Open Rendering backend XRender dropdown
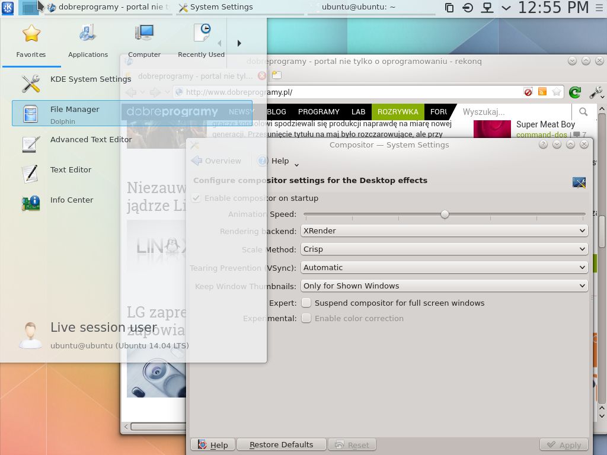 tap(444, 230)
